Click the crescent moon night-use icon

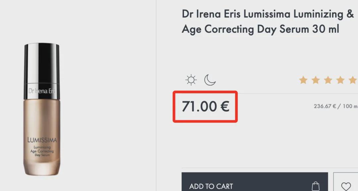click(x=210, y=80)
